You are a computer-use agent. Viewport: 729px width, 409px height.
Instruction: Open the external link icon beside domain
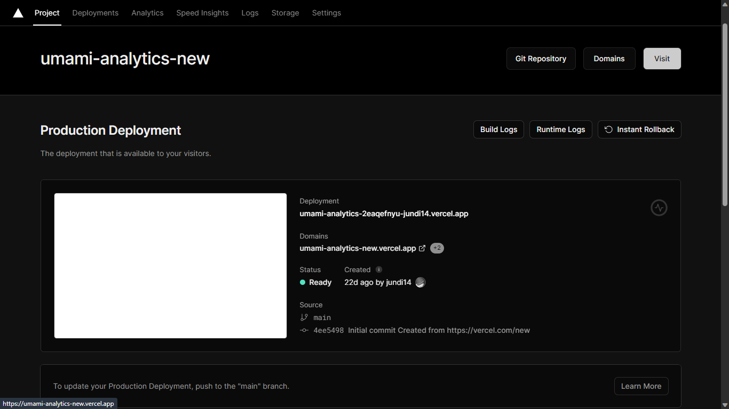(422, 248)
